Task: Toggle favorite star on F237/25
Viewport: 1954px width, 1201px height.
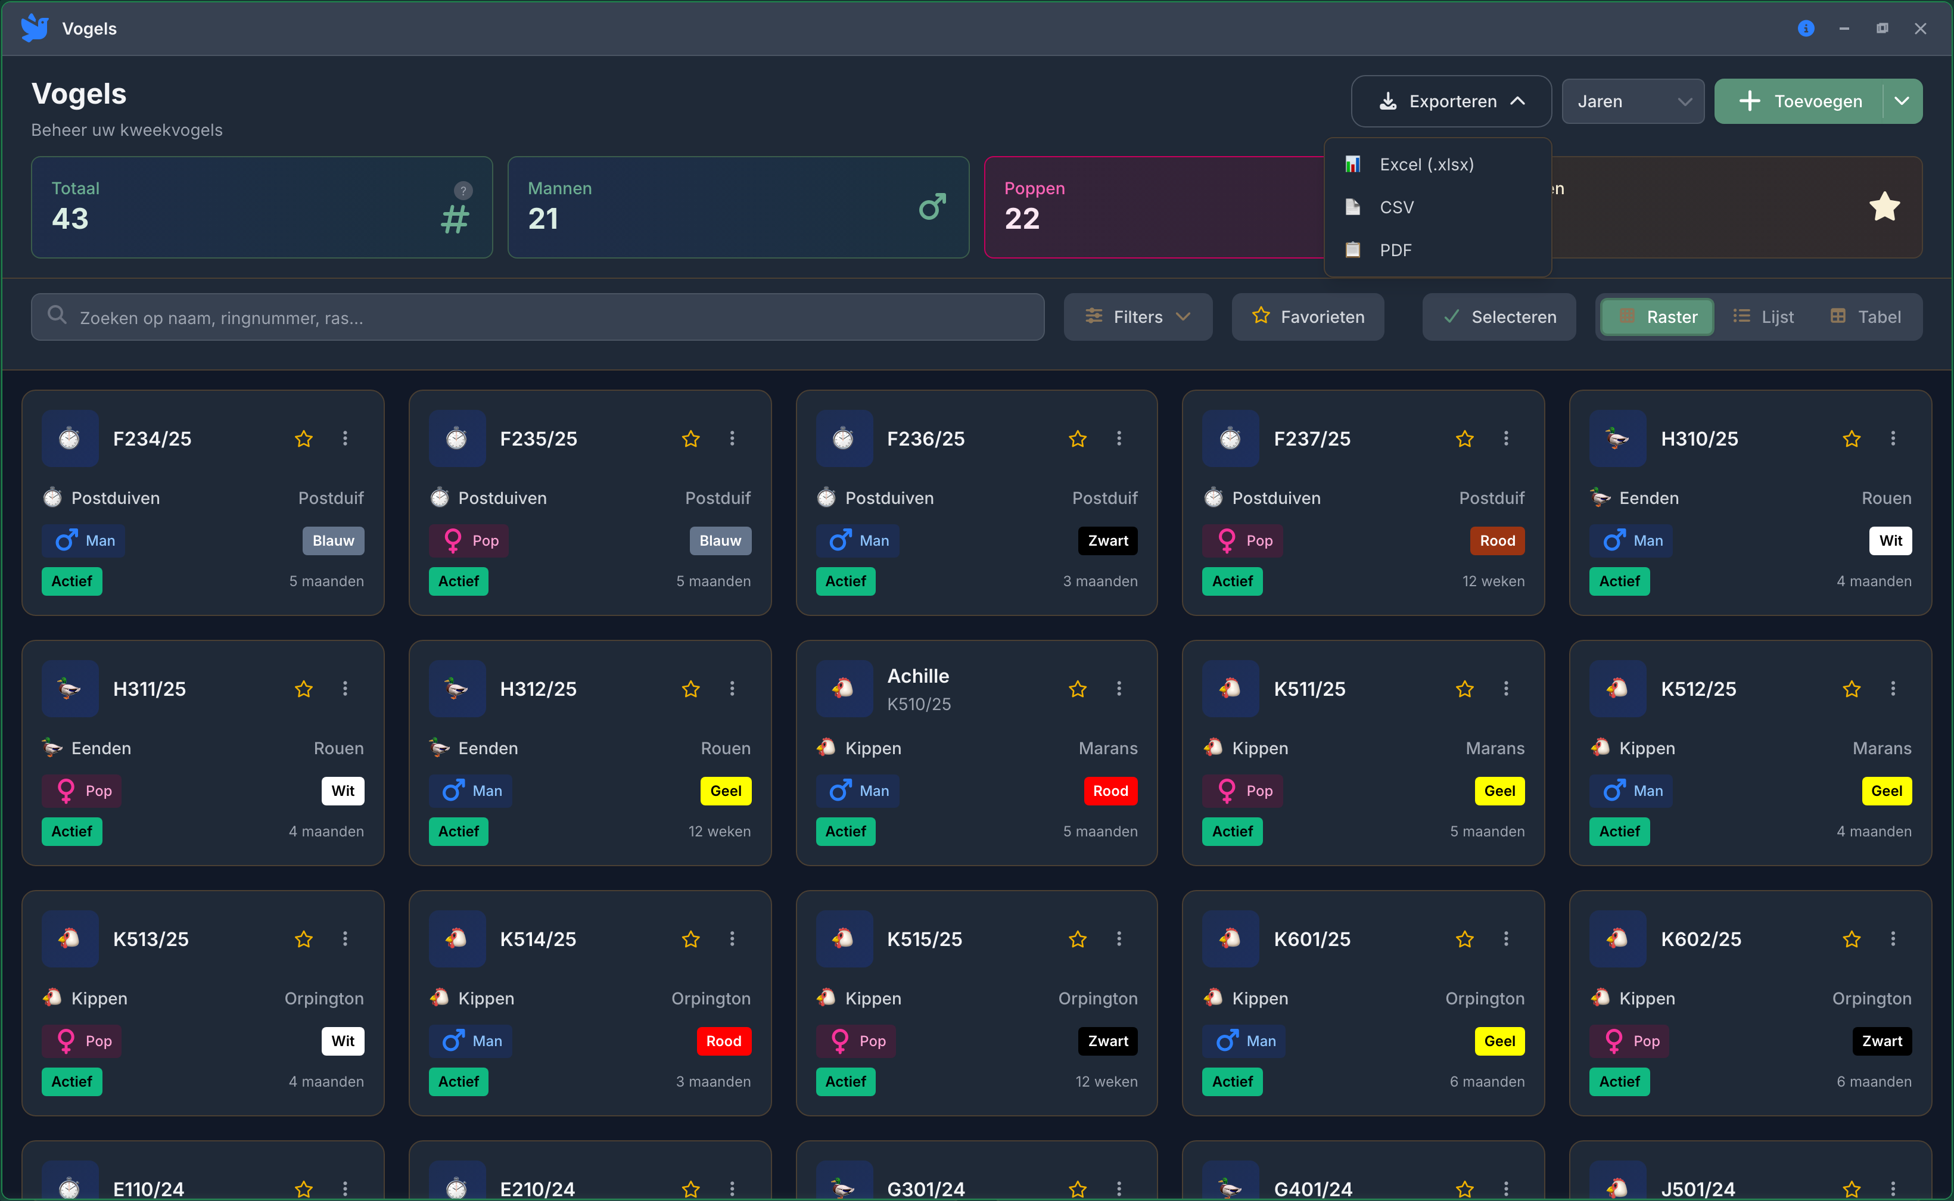Action: pyautogui.click(x=1465, y=438)
